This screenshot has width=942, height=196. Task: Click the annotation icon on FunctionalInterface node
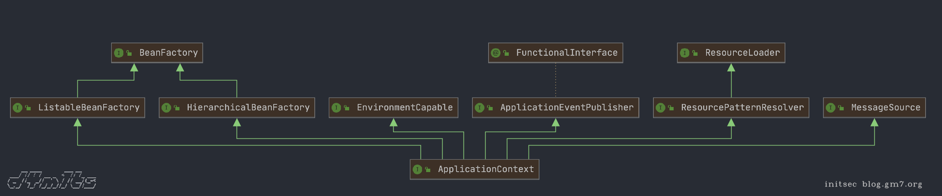point(496,53)
